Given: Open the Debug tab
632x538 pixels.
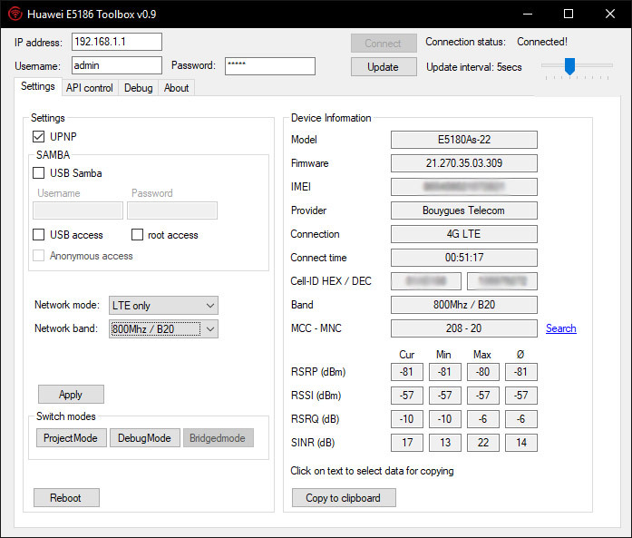Looking at the screenshot, I should point(138,88).
